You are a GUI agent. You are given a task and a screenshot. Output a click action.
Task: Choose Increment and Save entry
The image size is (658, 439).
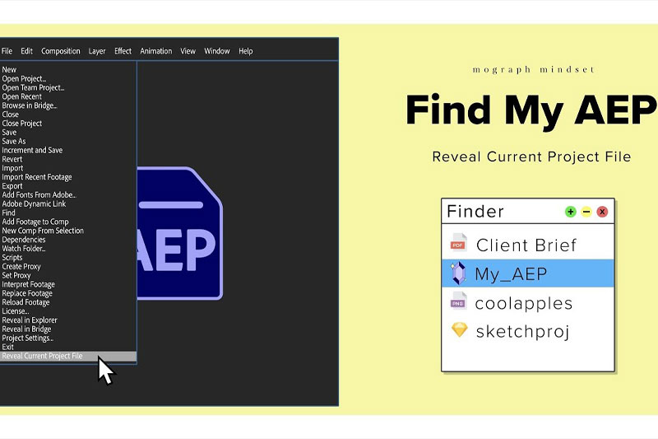tap(32, 151)
